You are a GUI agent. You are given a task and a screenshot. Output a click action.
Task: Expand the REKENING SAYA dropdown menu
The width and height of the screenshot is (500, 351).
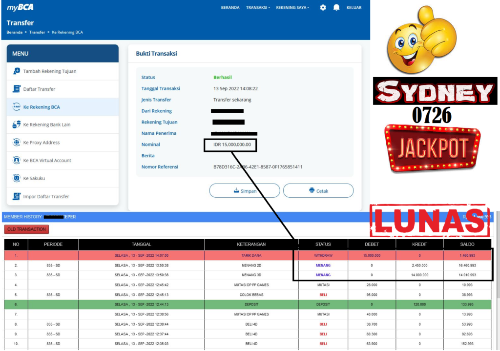tap(292, 8)
